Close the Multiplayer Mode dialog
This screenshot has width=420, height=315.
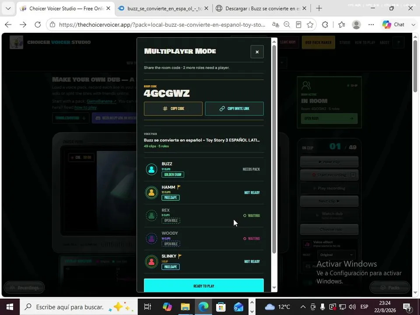(x=257, y=52)
